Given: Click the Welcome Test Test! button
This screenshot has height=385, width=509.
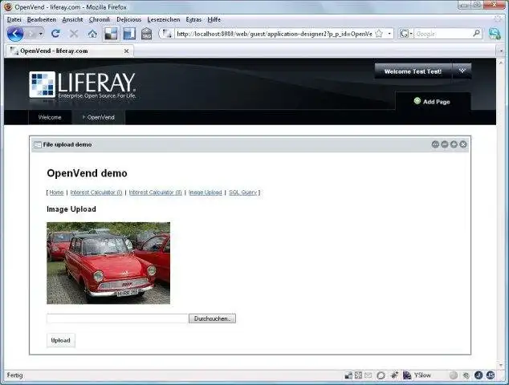Looking at the screenshot, I should coord(413,71).
